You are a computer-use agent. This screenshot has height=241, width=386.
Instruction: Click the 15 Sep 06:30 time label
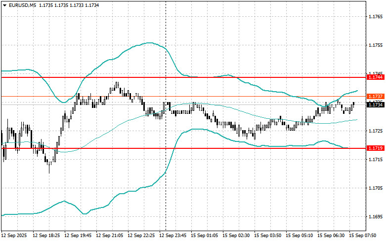coord(331,236)
